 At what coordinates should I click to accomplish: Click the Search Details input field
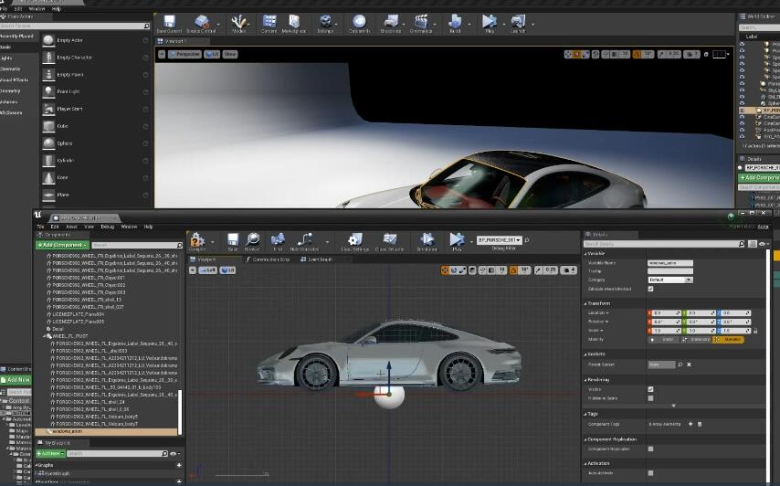click(664, 244)
